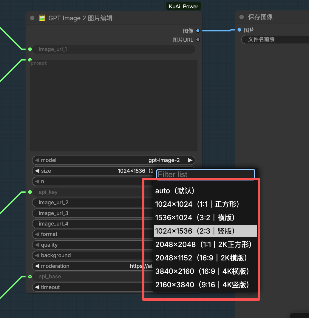
Task: Click the prompt input port
Action: (x=30, y=60)
